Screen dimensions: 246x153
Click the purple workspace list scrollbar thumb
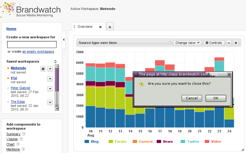point(57,80)
